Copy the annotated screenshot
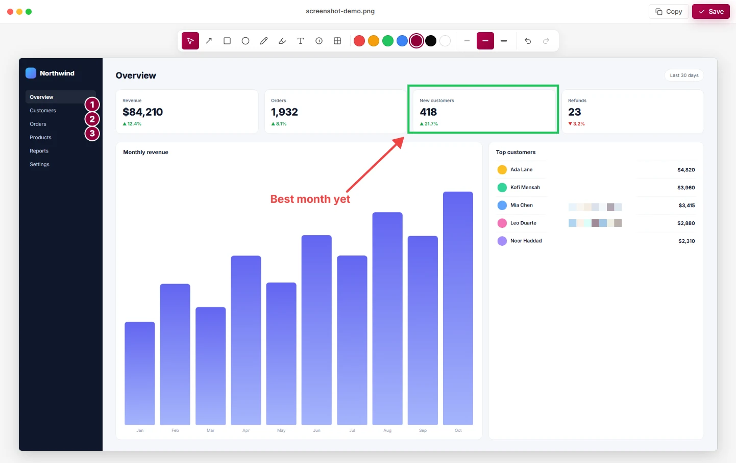The image size is (736, 463). [x=669, y=12]
